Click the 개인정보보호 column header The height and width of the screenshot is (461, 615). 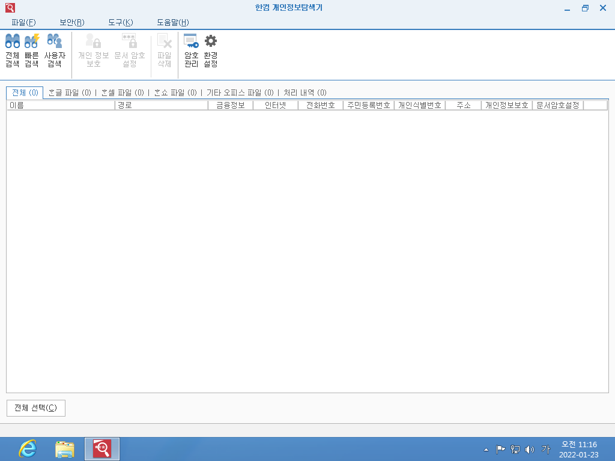pos(507,105)
